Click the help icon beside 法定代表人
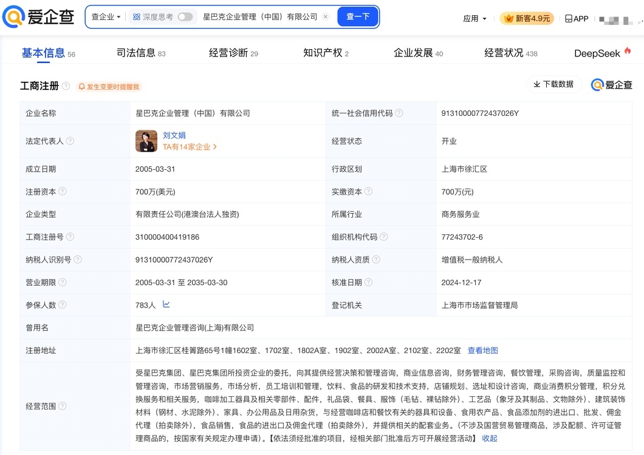 click(x=70, y=141)
